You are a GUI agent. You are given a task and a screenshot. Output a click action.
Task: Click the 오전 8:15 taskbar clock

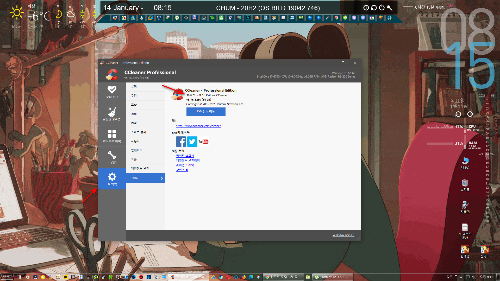(486, 277)
